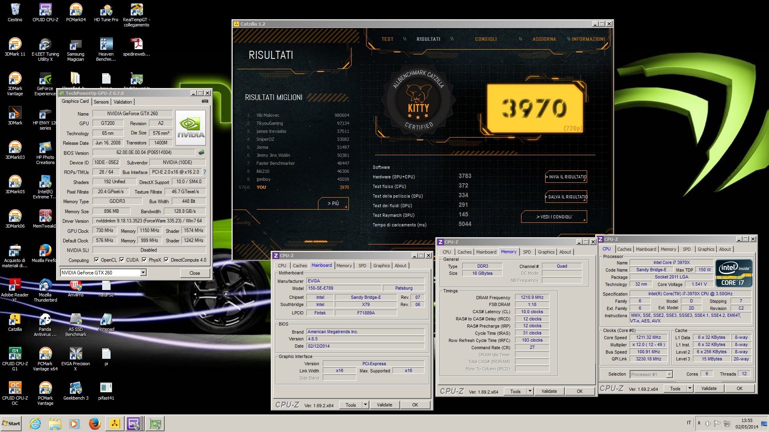Click the IT language indicator in the tray
Image resolution: width=769 pixels, height=432 pixels.
689,423
